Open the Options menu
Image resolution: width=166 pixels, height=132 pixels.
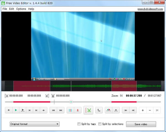21,9
